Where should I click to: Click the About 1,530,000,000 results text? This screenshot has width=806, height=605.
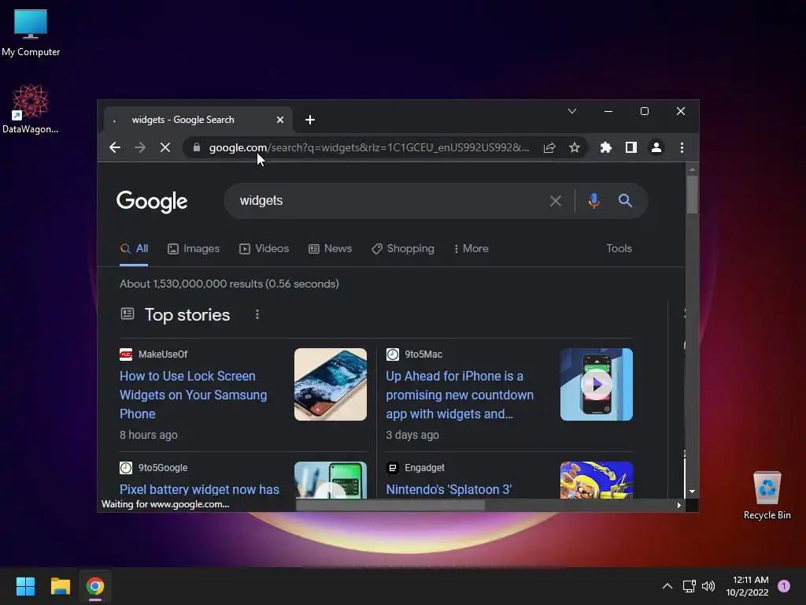pyautogui.click(x=229, y=284)
